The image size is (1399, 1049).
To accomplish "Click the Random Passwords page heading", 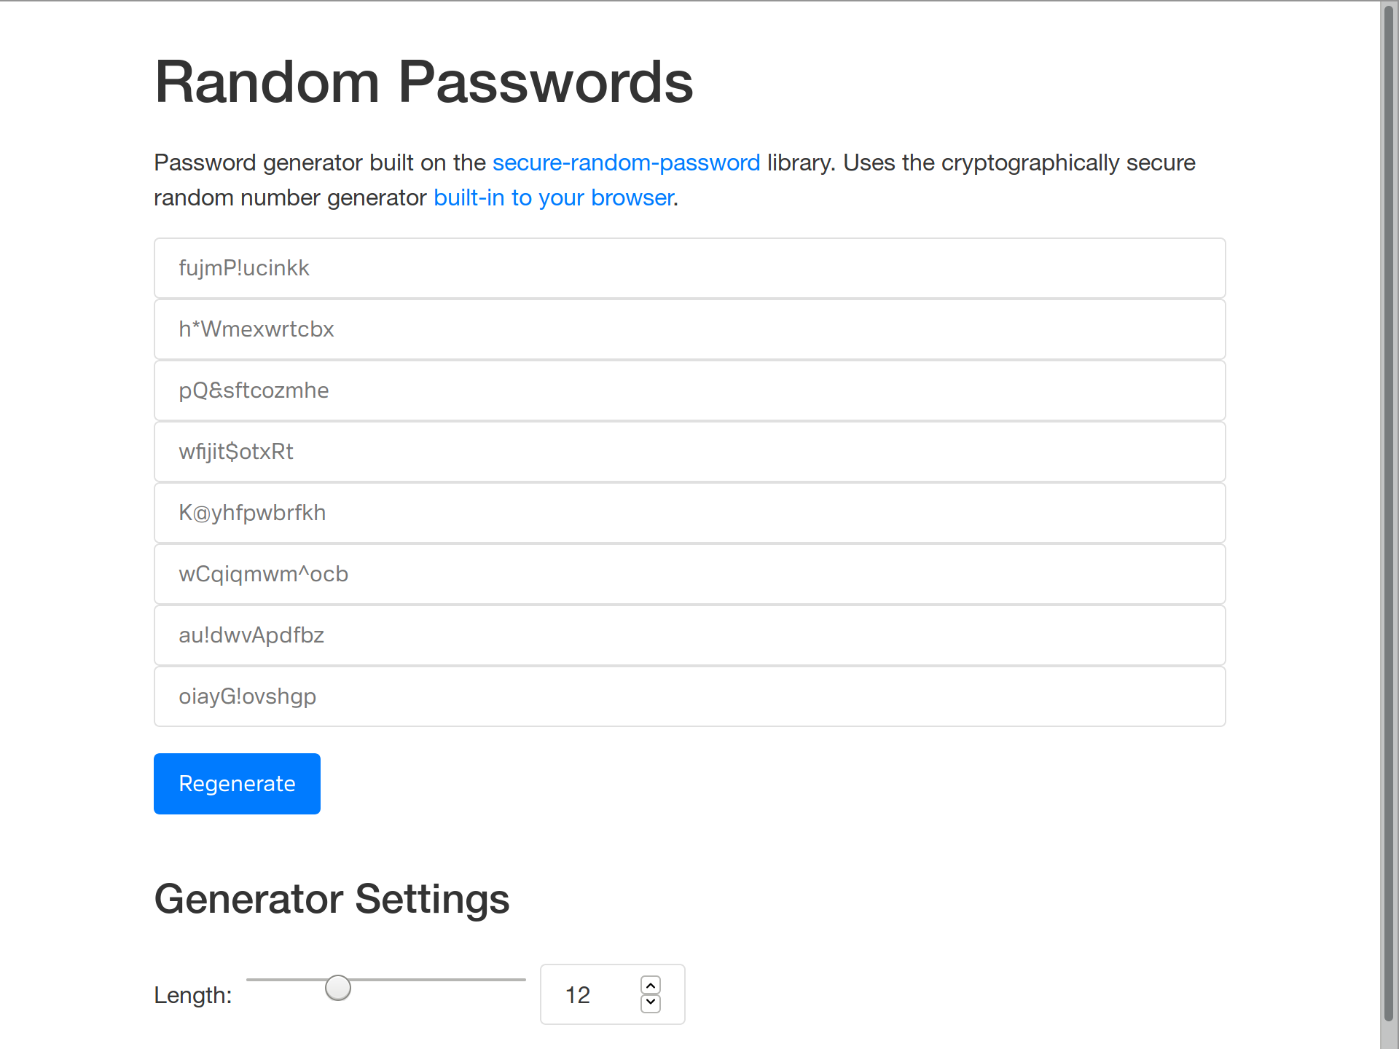I will click(423, 82).
